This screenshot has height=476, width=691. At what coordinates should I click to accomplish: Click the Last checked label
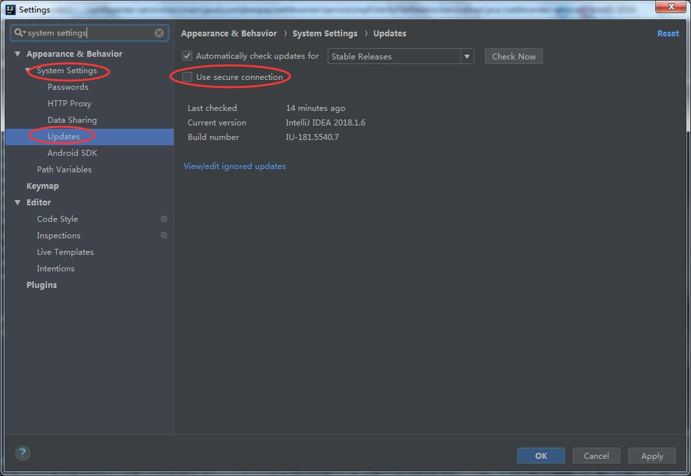click(212, 108)
